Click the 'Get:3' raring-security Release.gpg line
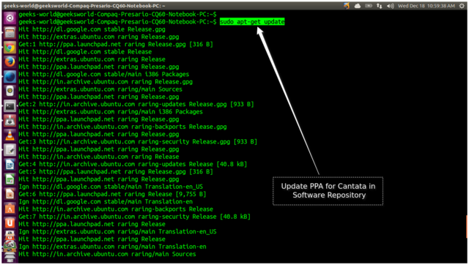Viewport: 469px width, 265px height. tap(138, 141)
